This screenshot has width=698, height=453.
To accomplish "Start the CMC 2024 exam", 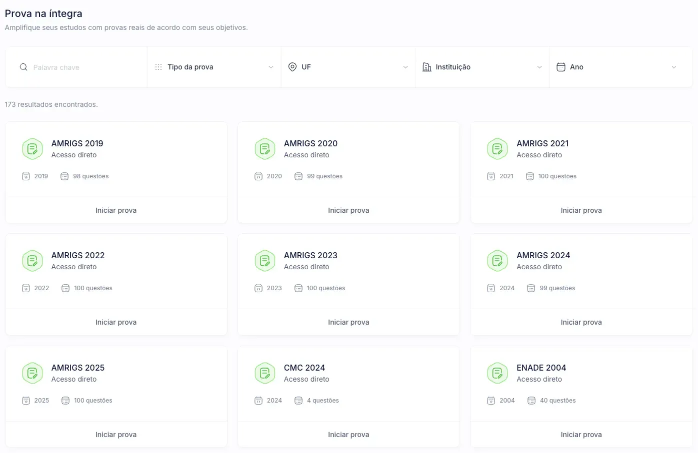I will 348,434.
